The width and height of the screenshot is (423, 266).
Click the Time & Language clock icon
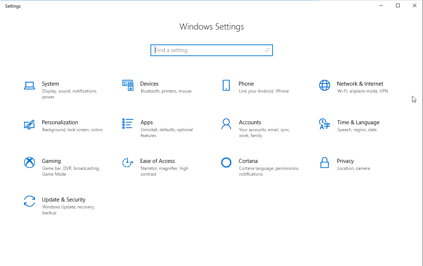(325, 124)
